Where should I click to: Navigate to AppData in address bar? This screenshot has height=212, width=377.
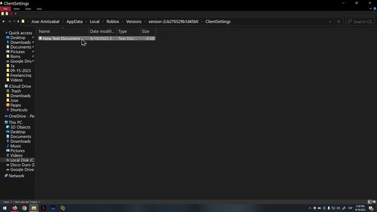point(75,22)
